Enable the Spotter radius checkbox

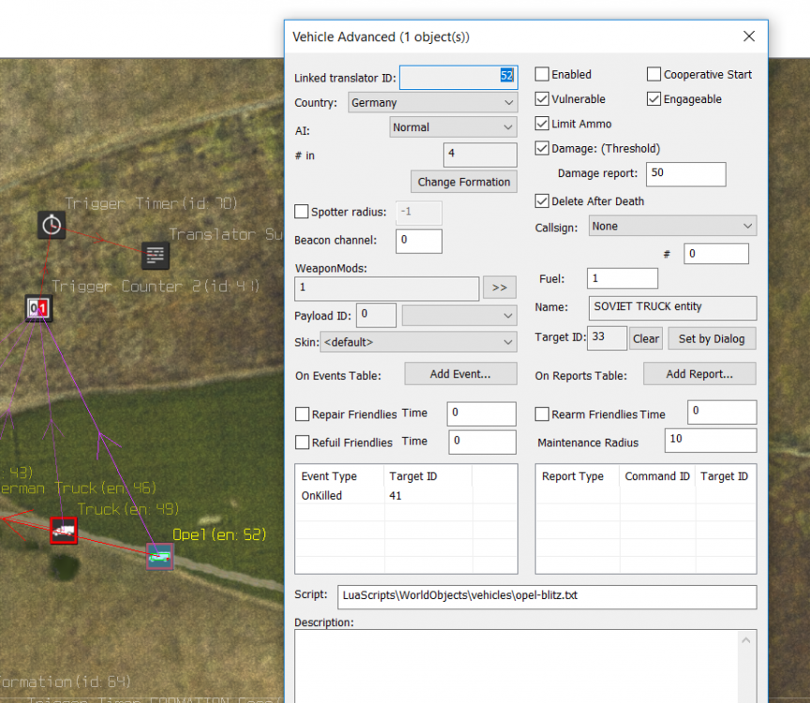[x=302, y=213]
